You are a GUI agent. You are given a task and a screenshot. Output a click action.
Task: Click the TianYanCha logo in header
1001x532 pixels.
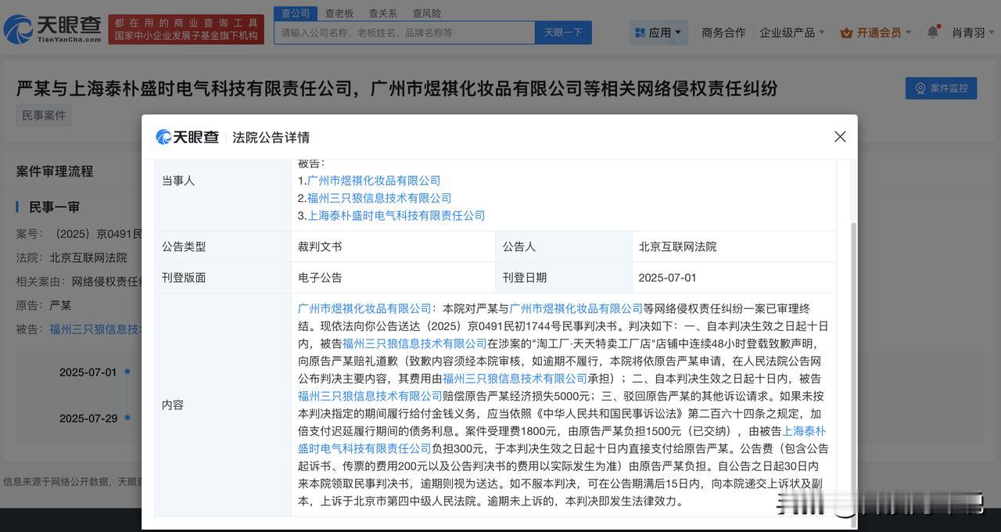[52, 29]
